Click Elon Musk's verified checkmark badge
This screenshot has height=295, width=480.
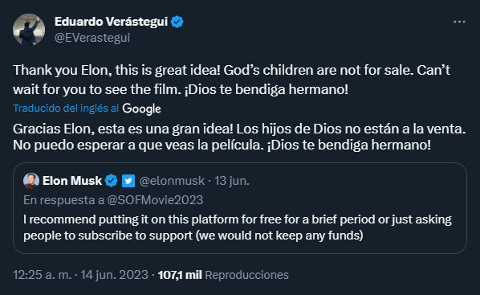[x=111, y=181]
